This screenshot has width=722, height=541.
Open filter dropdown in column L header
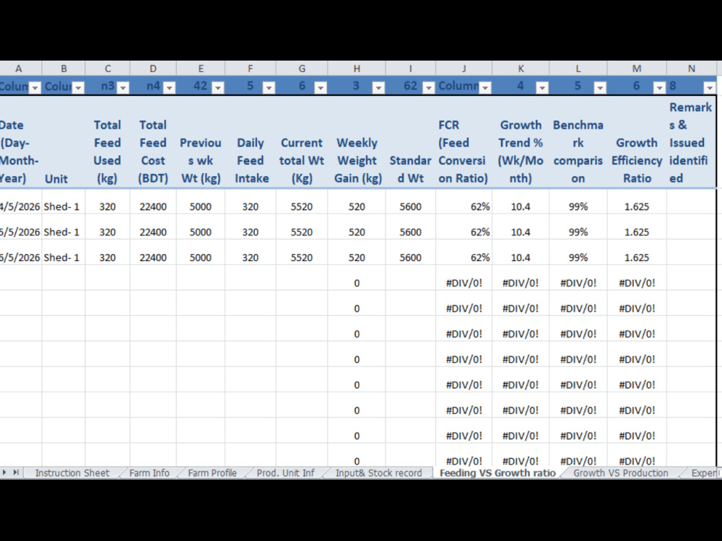[600, 87]
